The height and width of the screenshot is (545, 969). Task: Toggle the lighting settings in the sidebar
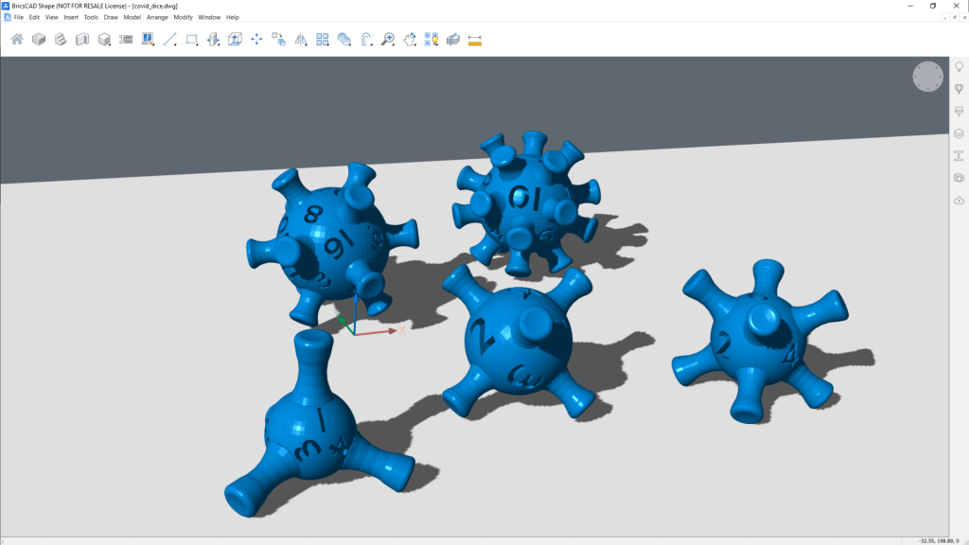coord(958,66)
